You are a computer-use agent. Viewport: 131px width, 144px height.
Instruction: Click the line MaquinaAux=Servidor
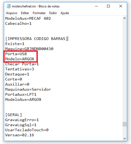coord(28,89)
